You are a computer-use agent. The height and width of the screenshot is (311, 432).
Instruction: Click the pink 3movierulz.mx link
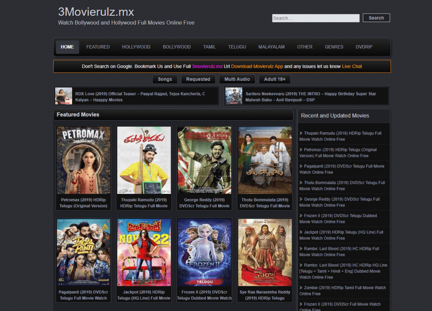point(207,66)
